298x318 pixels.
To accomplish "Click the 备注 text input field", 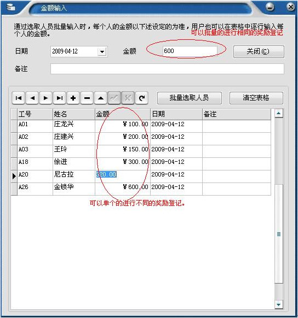I will tap(167, 69).
